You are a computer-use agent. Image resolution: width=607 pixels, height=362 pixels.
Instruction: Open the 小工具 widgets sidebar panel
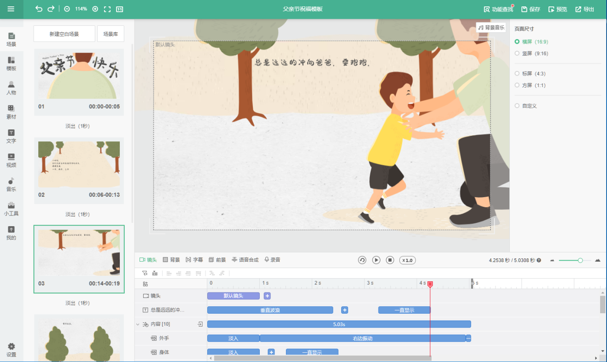12,209
